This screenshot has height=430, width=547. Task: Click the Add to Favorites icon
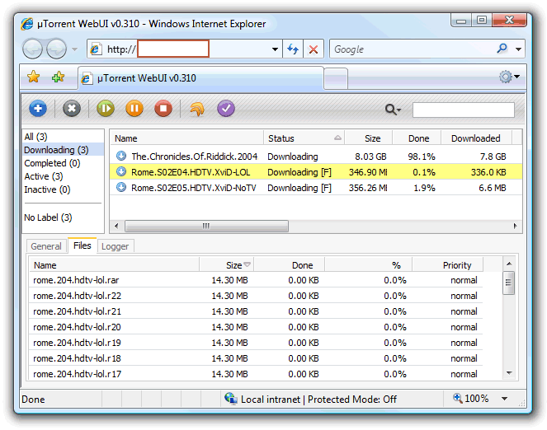pos(58,77)
